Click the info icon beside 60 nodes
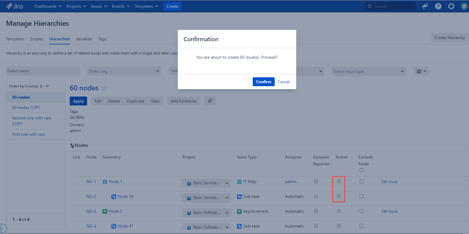 pos(104,89)
